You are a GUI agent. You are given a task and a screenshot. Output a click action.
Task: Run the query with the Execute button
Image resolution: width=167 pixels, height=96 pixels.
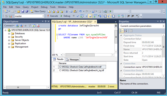click(x=53, y=16)
